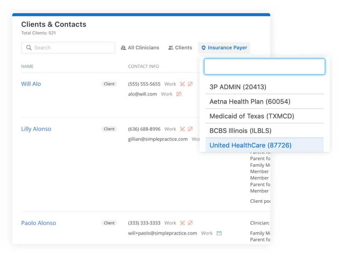
Task: Click phone number (333) 333-3333
Action: [x=144, y=223]
